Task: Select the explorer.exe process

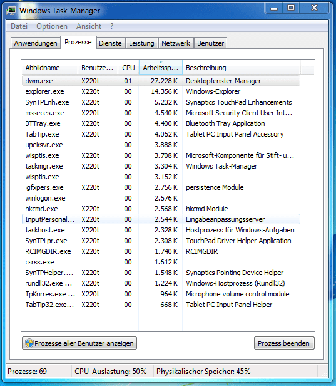Action: [x=161, y=91]
